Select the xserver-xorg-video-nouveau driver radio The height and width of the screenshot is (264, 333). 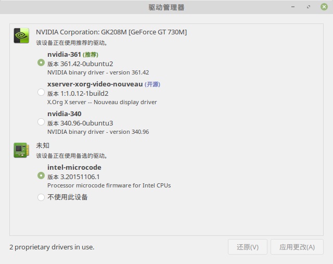(x=41, y=92)
